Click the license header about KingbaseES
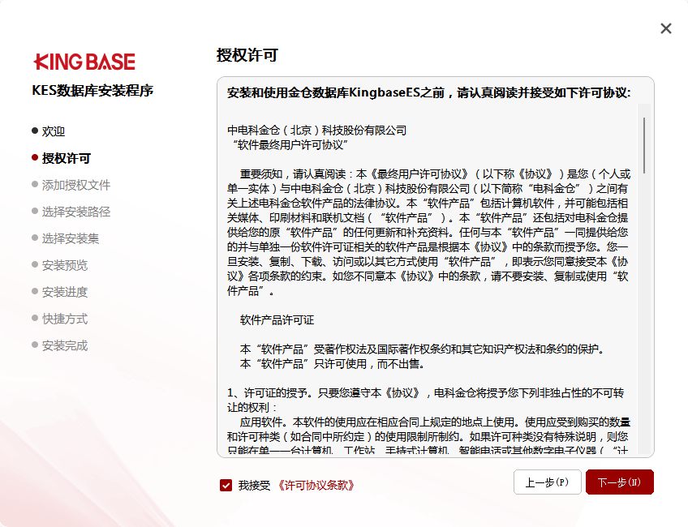688x527 pixels. [x=428, y=93]
